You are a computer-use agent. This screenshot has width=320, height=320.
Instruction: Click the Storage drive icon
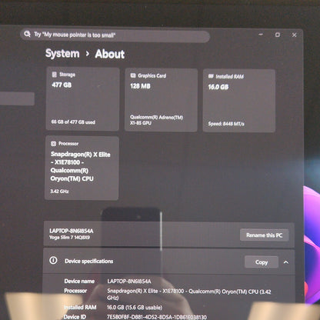coord(54,75)
